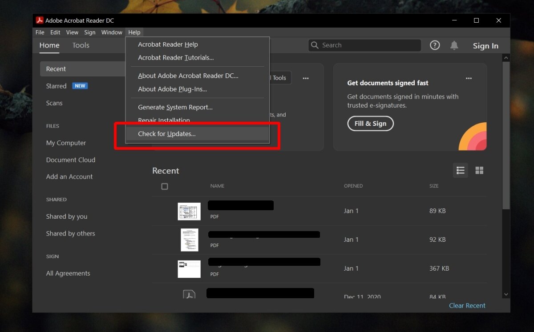Open the notifications bell icon
Image resolution: width=534 pixels, height=332 pixels.
[454, 45]
